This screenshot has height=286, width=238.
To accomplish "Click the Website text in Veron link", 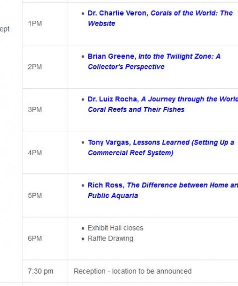I will pyautogui.click(x=101, y=23).
